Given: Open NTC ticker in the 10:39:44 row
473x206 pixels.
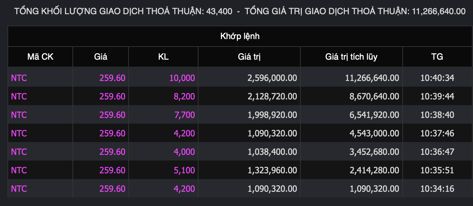Looking at the screenshot, I should point(19,96).
